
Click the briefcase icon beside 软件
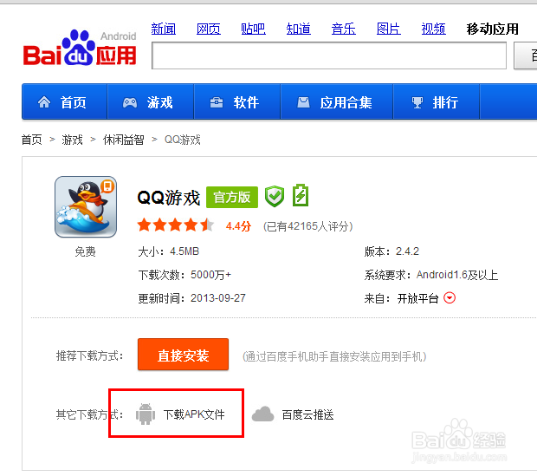coord(217,102)
